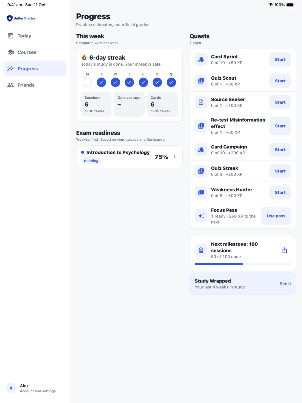Click Friday's streak checkmark
Image resolution: width=302 pixels, height=403 pixels.
point(143,82)
